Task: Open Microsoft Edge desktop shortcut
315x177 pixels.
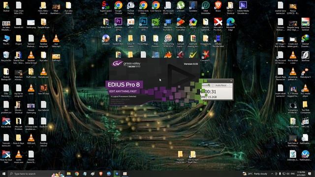Action: click(230, 24)
